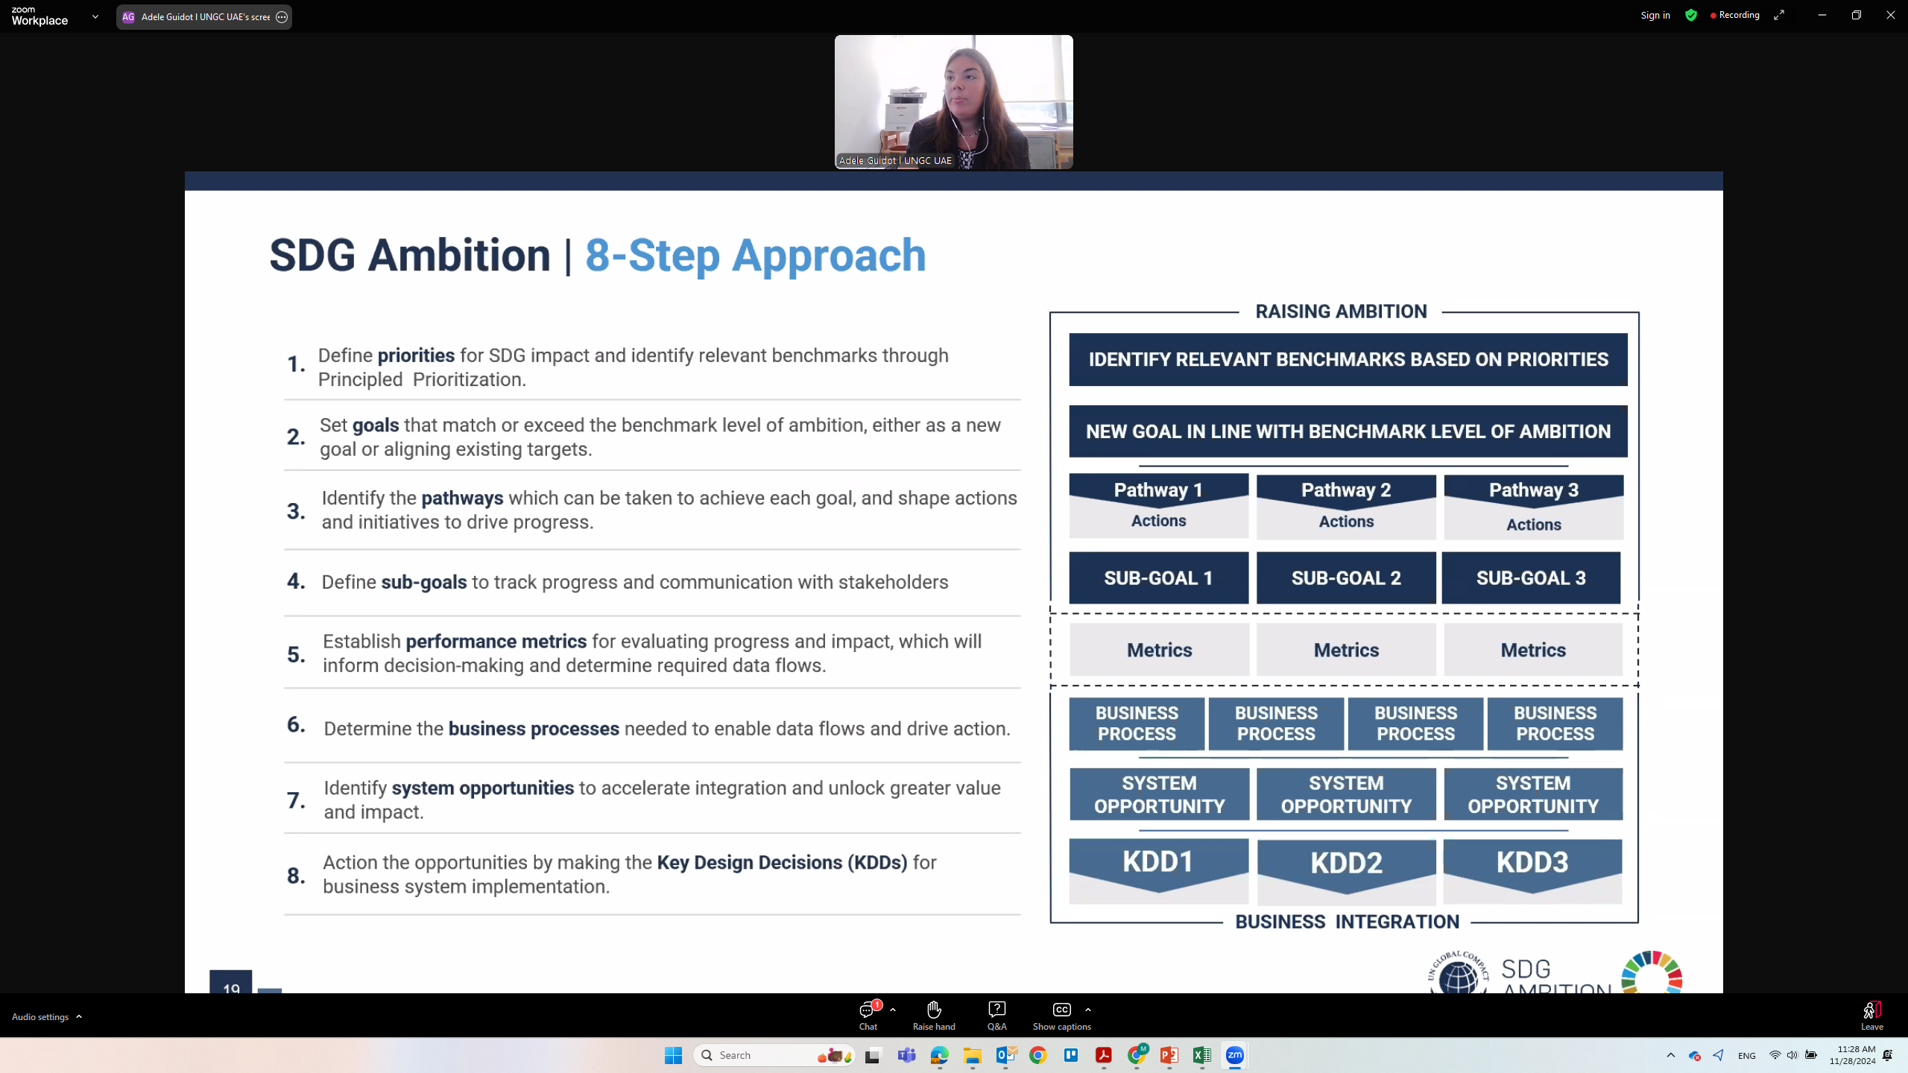Click Adele Guidot's video thumbnail

tap(953, 102)
